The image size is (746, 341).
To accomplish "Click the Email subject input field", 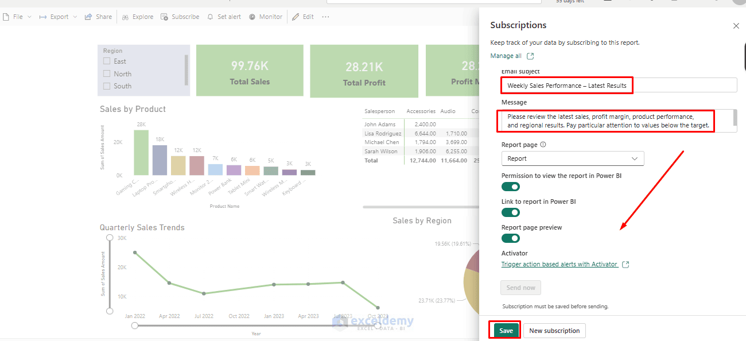I will point(619,85).
